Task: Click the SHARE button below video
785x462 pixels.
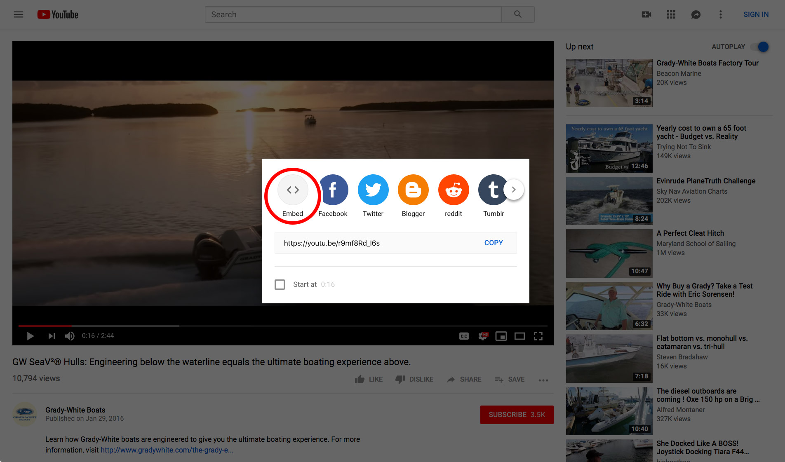Action: coord(464,379)
